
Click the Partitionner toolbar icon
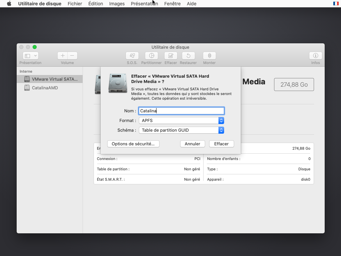pos(152,56)
